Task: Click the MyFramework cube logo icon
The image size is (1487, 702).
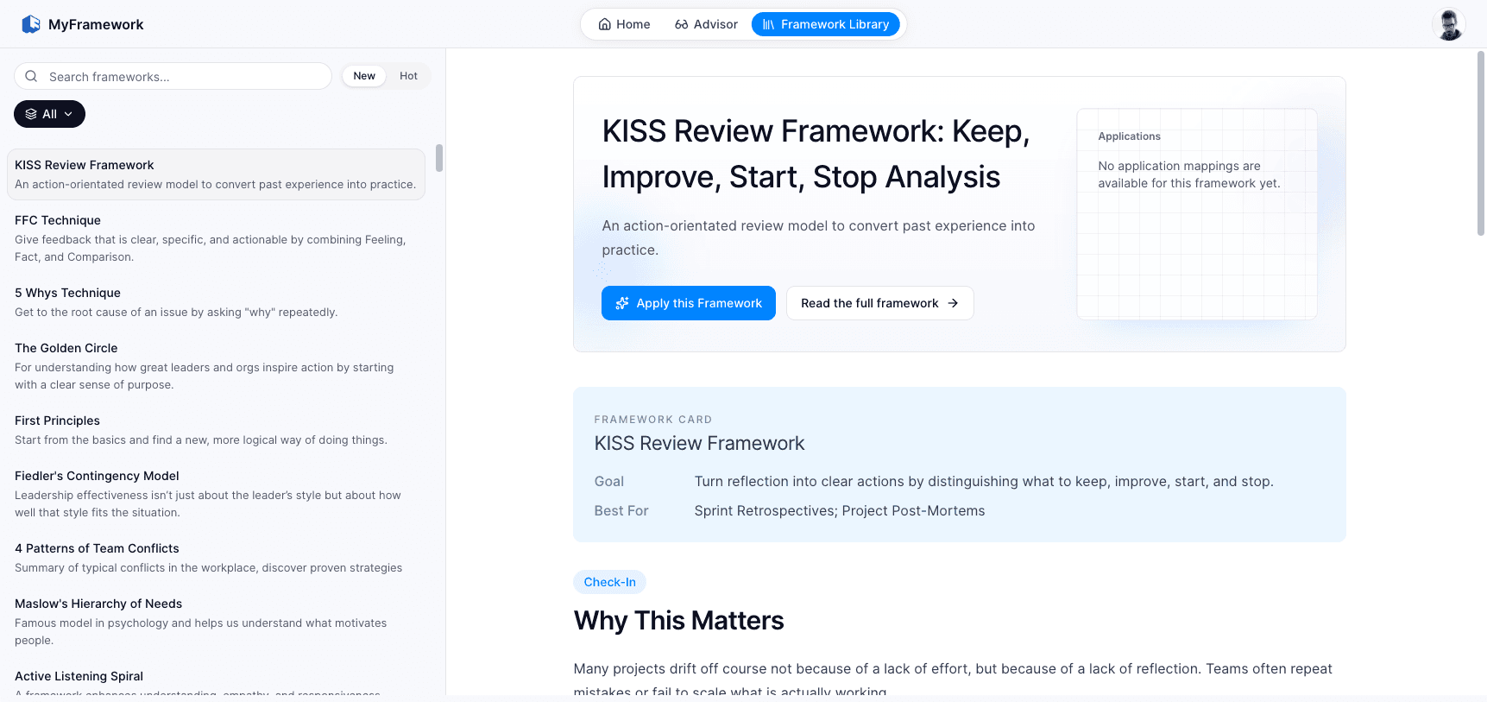Action: tap(31, 24)
